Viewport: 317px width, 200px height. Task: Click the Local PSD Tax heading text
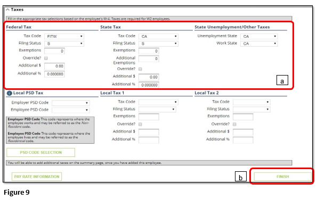click(x=28, y=93)
